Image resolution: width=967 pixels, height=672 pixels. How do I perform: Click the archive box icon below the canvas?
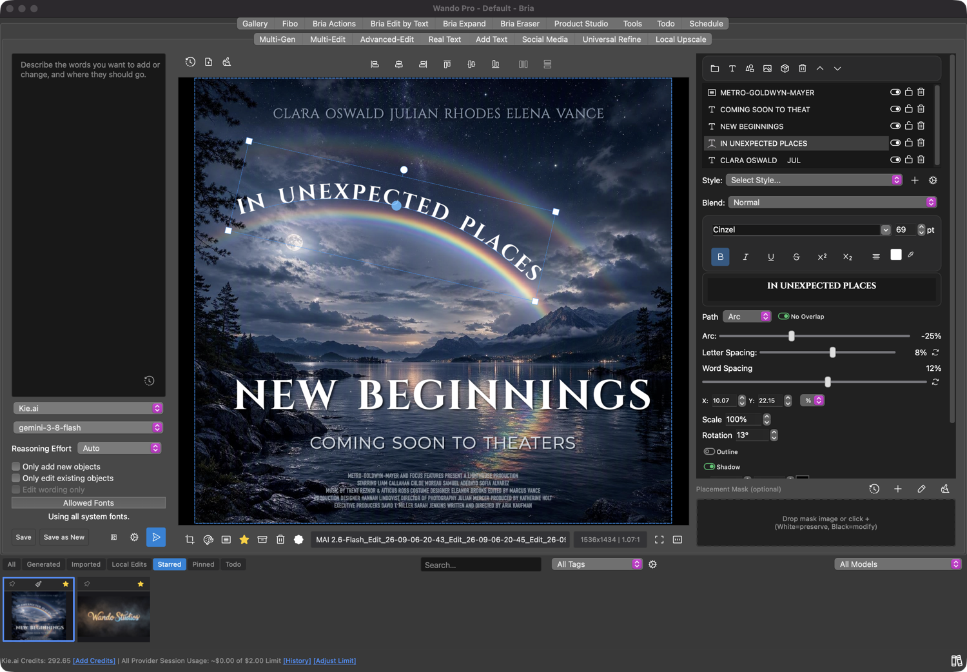262,540
